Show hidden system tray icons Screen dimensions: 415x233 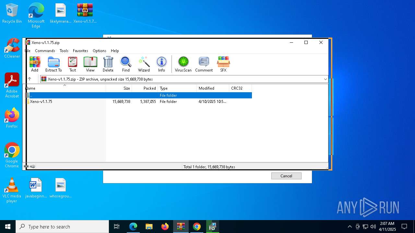click(x=350, y=227)
